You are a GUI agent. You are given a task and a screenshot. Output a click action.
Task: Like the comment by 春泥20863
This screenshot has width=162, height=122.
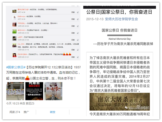tap(78, 33)
